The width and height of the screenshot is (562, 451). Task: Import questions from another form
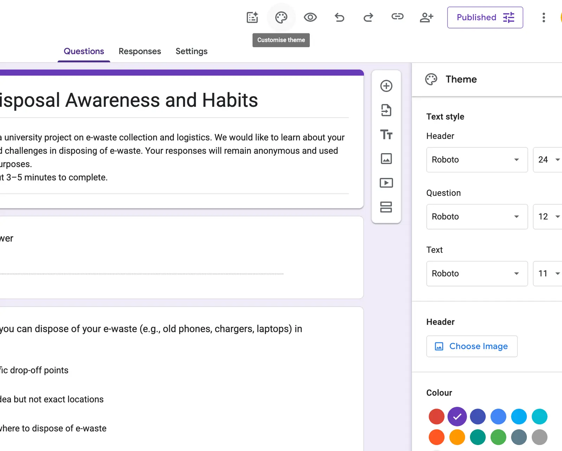[x=386, y=110]
